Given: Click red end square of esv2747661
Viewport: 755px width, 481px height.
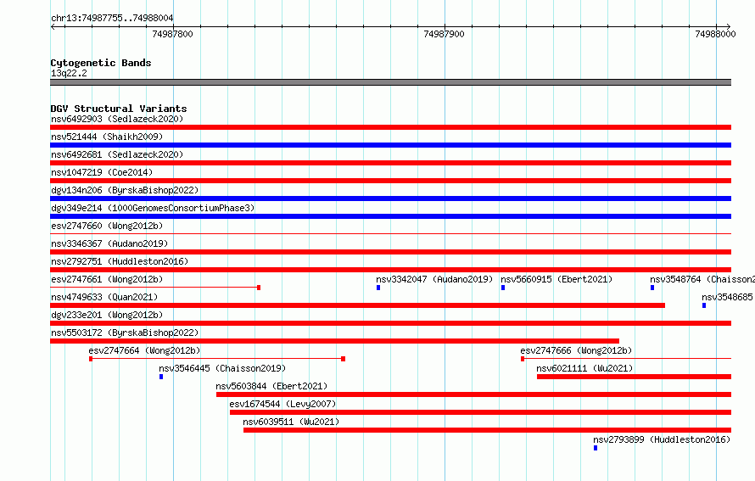Looking at the screenshot, I should pyautogui.click(x=259, y=288).
